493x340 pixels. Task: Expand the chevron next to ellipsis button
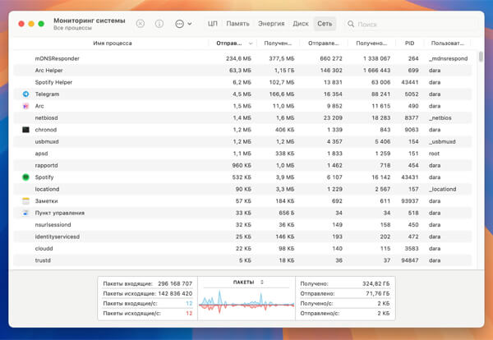pos(190,24)
